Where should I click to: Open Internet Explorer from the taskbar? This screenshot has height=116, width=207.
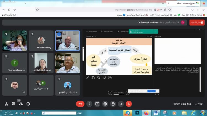(193, 113)
